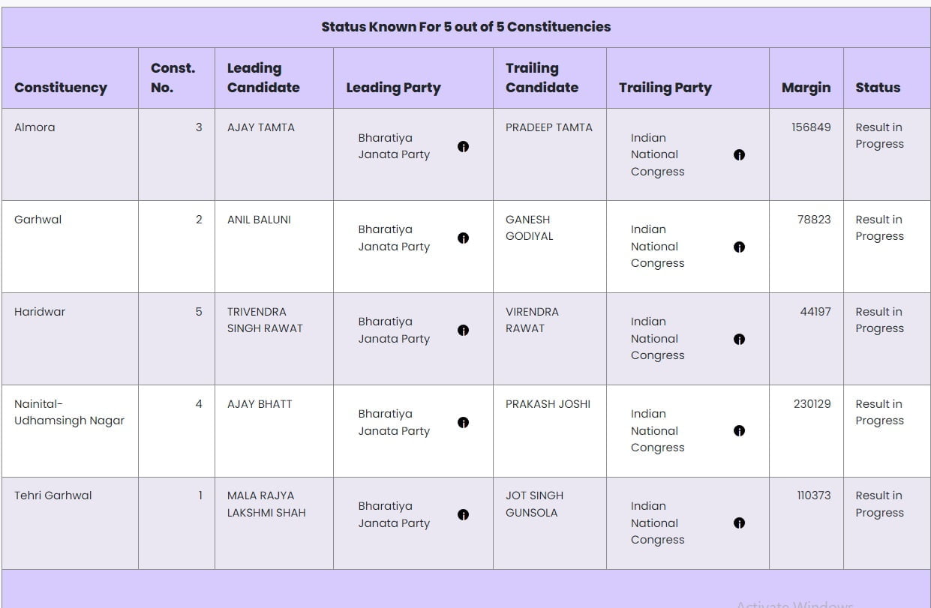Open info icon for Garhwal's trailing party

(x=739, y=247)
